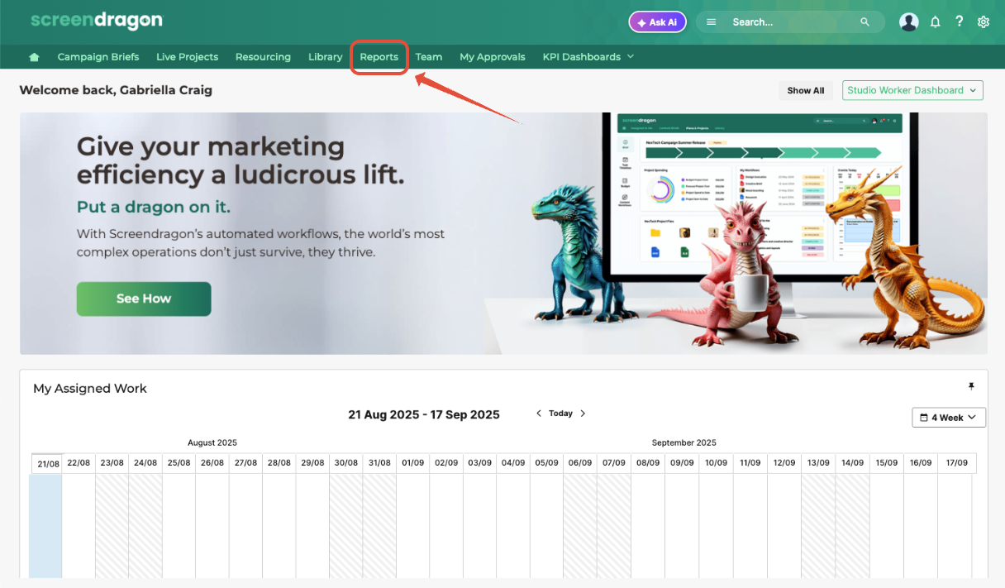Screen dimensions: 1005x588
Task: Select the 15/09 date column header
Action: (887, 463)
